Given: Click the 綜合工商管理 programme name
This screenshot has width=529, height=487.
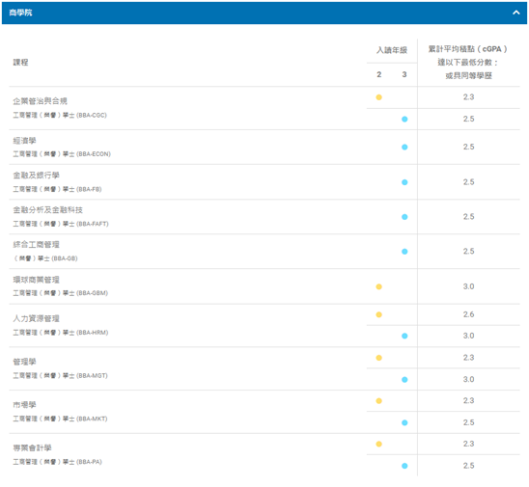Looking at the screenshot, I should (36, 245).
